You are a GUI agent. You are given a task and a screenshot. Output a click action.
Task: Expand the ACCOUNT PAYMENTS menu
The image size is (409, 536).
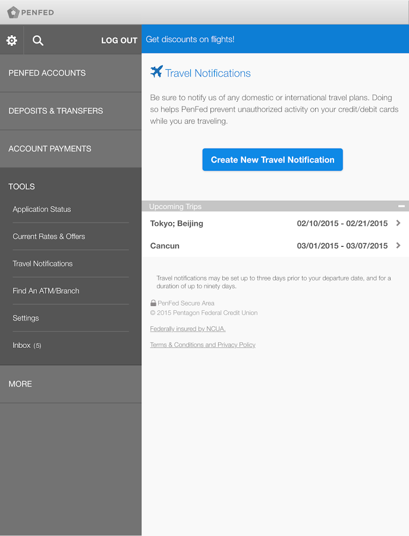71,149
